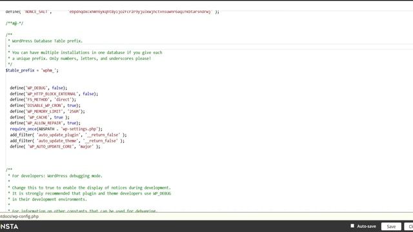Click the wp-config.php file path text
413x232 pixels.
[19, 217]
